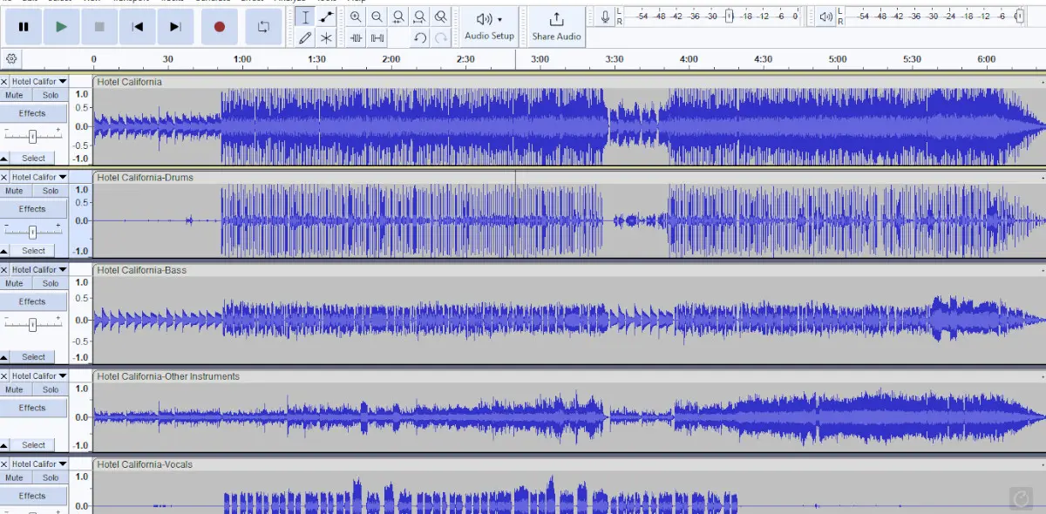This screenshot has height=514, width=1046.
Task: Choose the Envelope tool
Action: coord(326,17)
